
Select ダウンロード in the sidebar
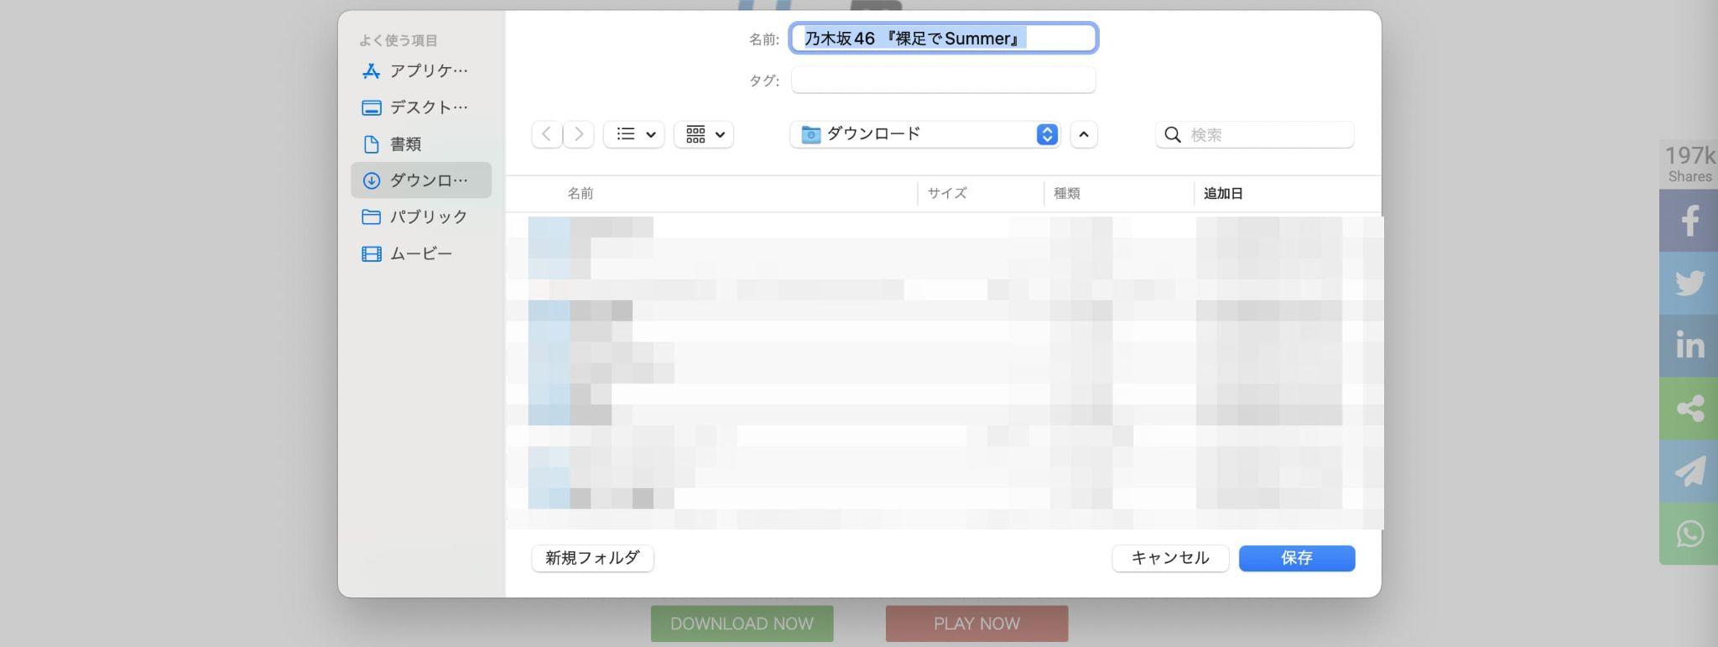coord(420,180)
